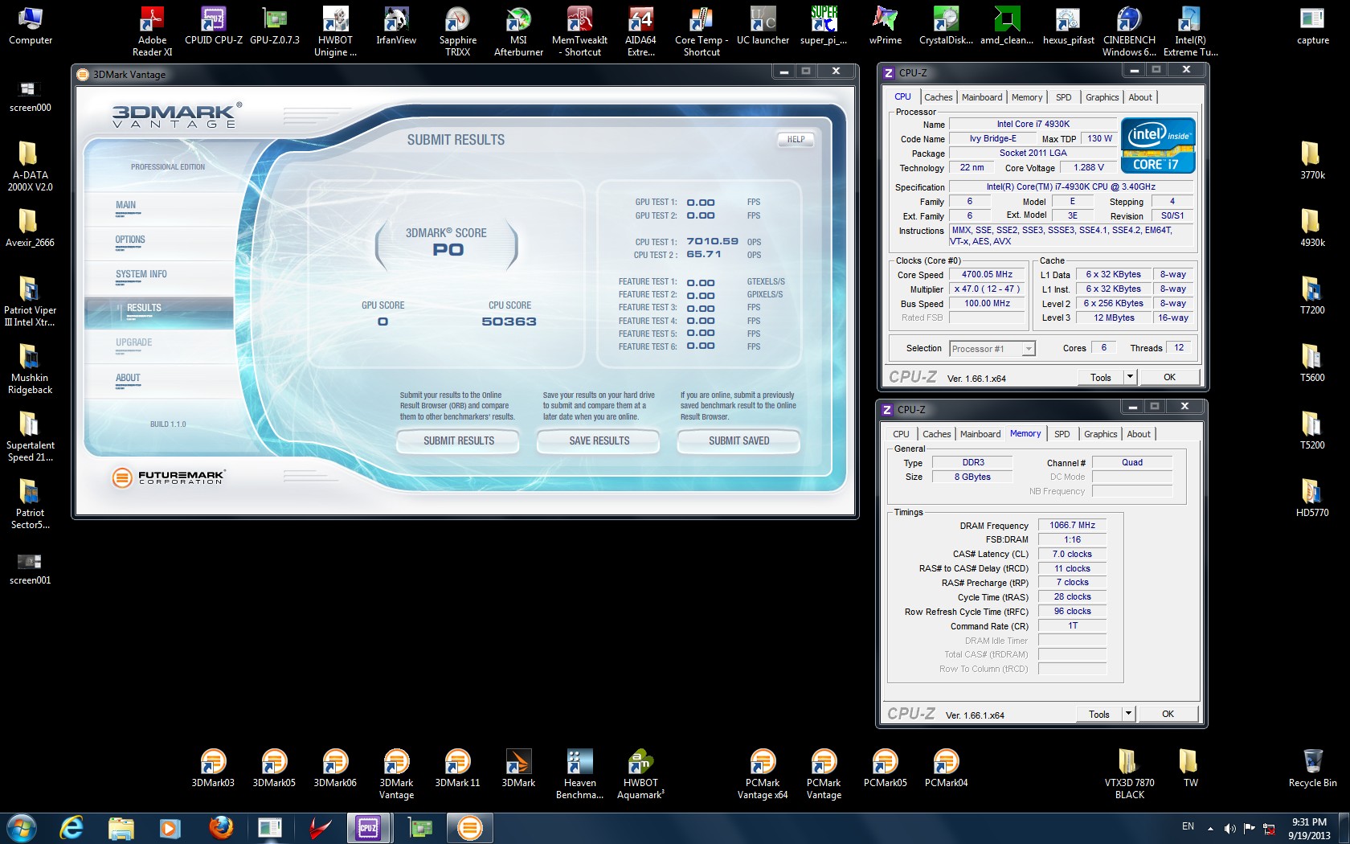Open the CPUID CPU-Z desktop shortcut
The image size is (1350, 844).
pos(213,26)
